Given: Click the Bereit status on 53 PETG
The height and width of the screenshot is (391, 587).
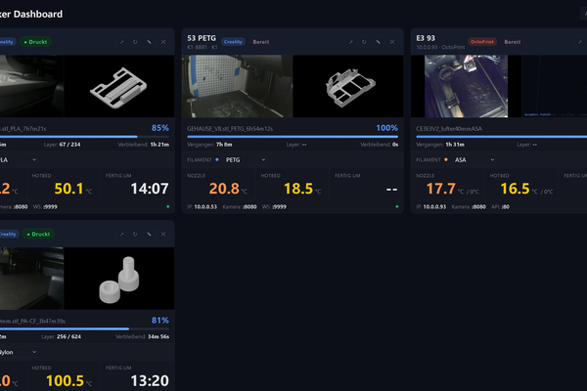Looking at the screenshot, I should 261,42.
